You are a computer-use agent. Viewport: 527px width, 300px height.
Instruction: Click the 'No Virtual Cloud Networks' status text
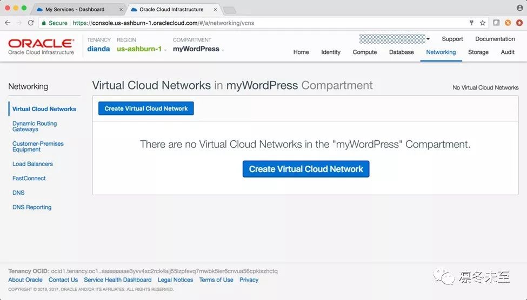pyautogui.click(x=485, y=87)
